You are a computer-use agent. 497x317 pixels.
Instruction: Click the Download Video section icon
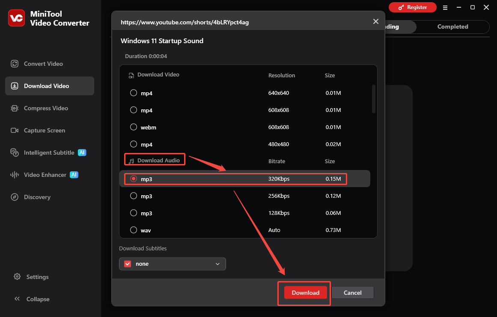pos(131,75)
